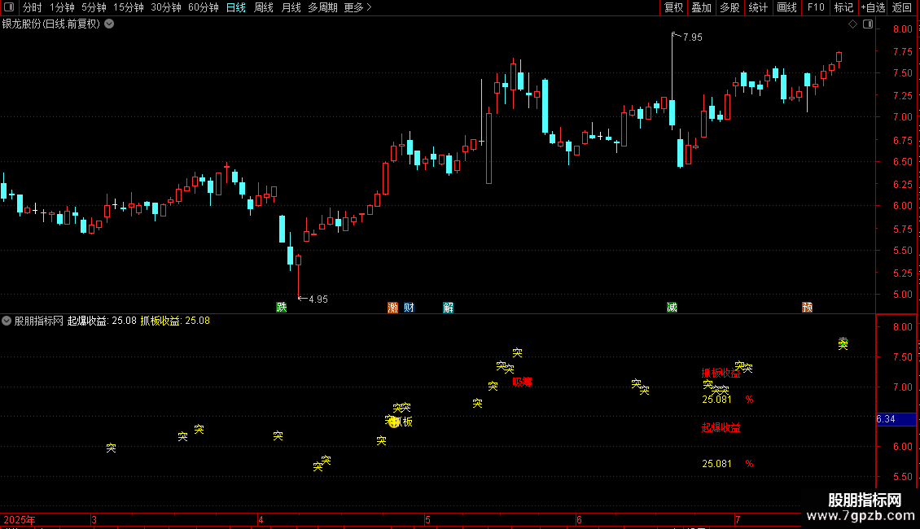Switch to 周线 weekly chart
Viewport: 920px width, 529px height.
[x=264, y=7]
